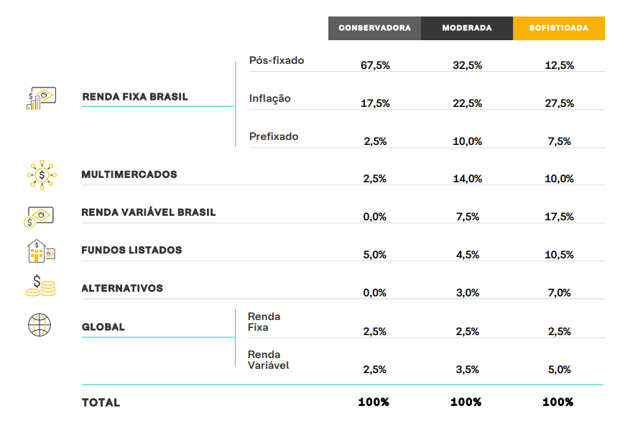The image size is (633, 437).
Task: Select the yellow Sofisticada header
Action: tap(559, 28)
